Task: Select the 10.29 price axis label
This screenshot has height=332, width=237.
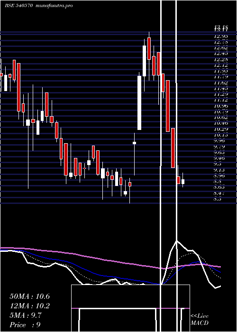Action: pyautogui.click(x=221, y=129)
